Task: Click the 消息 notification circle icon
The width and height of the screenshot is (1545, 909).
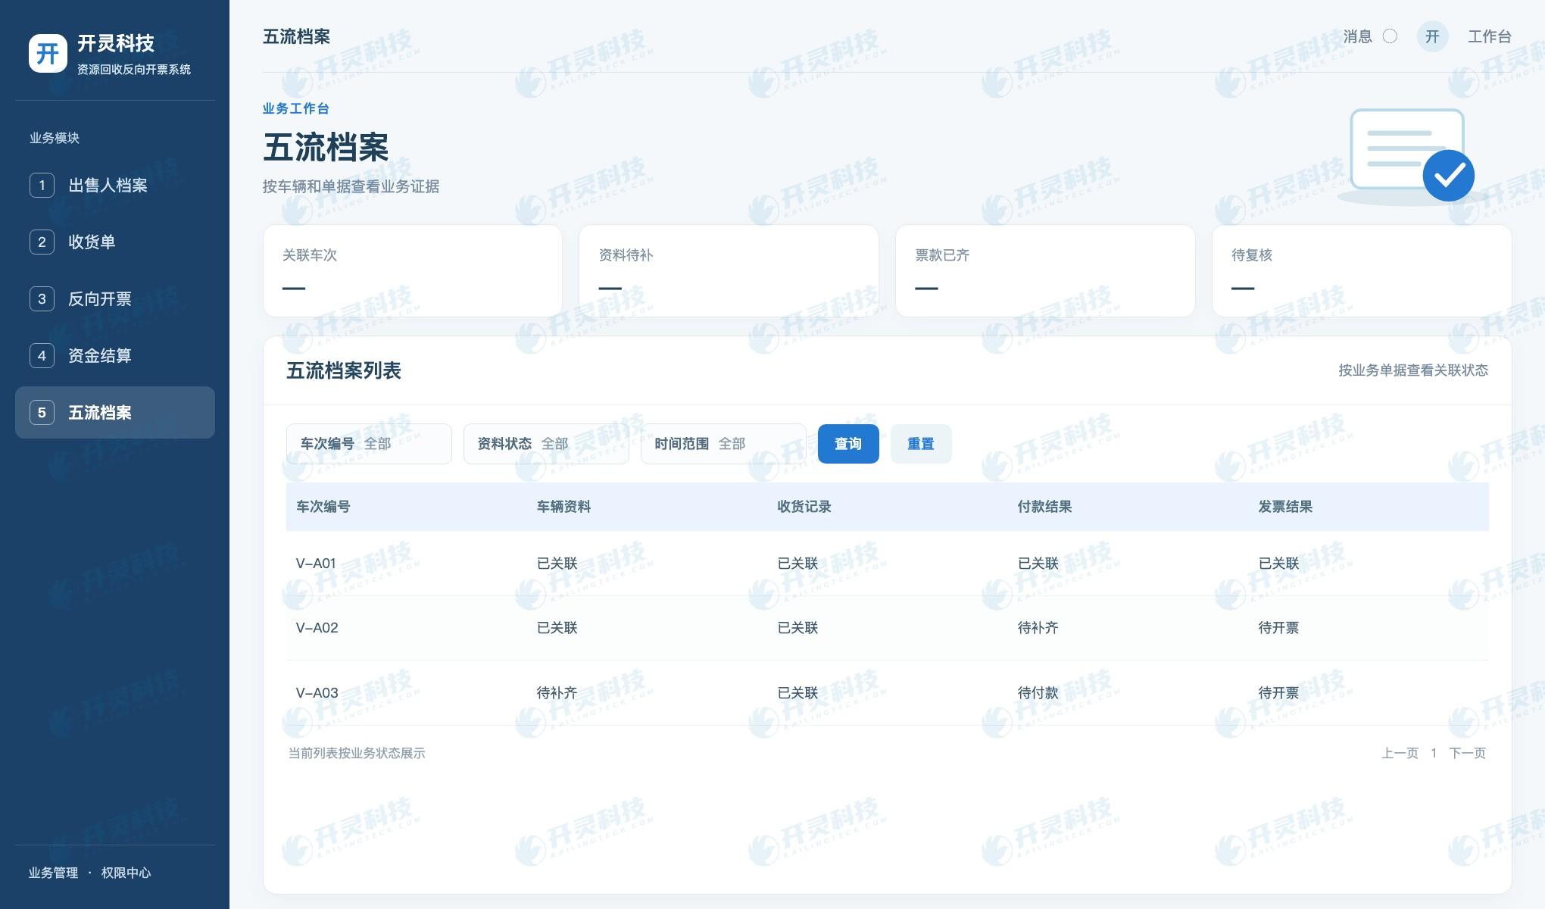Action: click(x=1390, y=36)
